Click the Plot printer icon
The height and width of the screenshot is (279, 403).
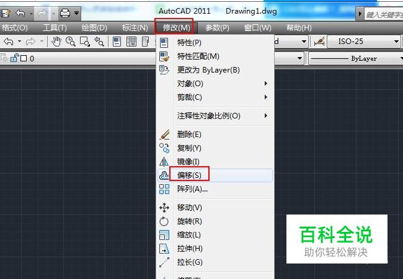64,13
